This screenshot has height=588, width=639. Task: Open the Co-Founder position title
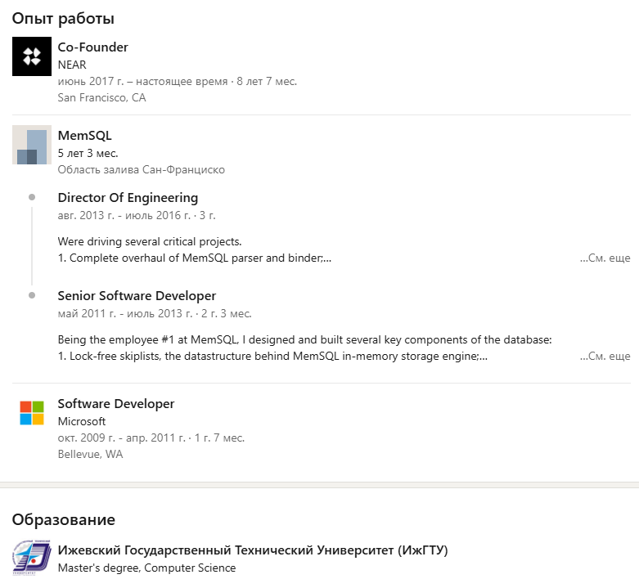pos(92,47)
